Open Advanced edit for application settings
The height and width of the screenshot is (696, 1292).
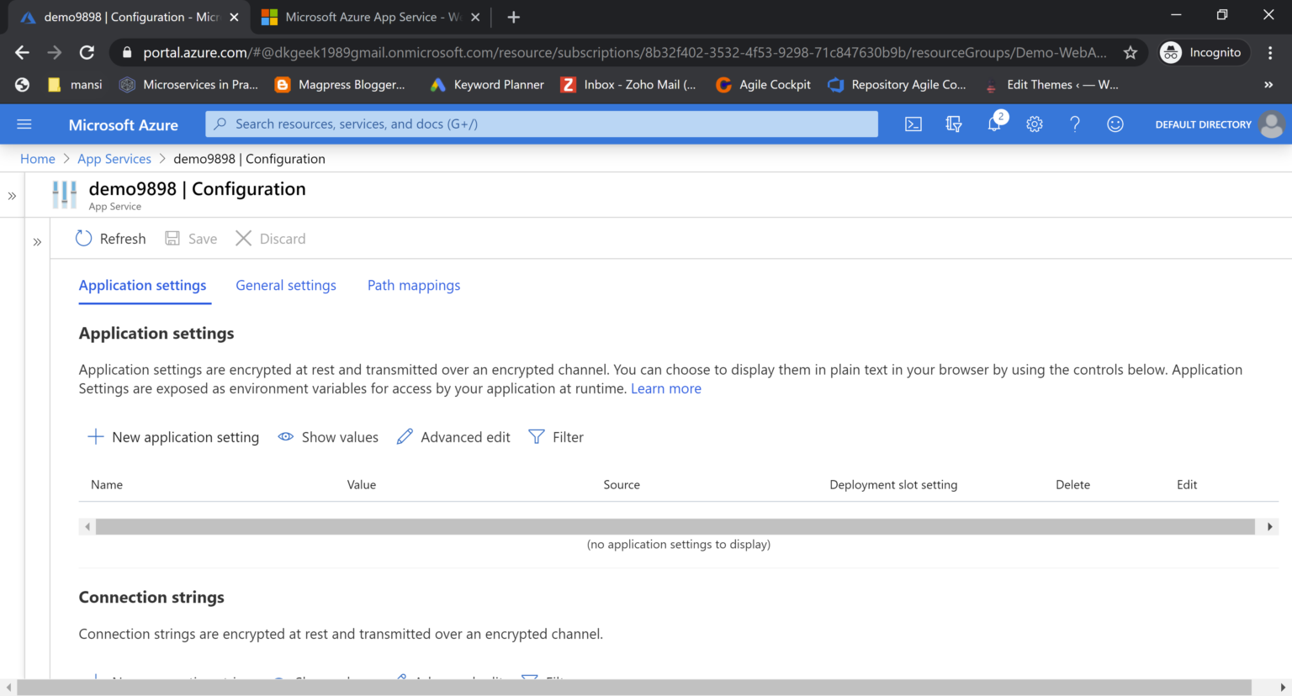tap(453, 437)
